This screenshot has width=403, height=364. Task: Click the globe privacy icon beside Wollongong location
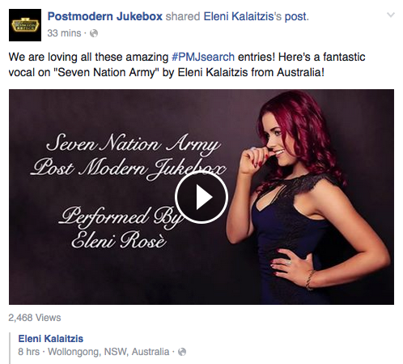182,352
